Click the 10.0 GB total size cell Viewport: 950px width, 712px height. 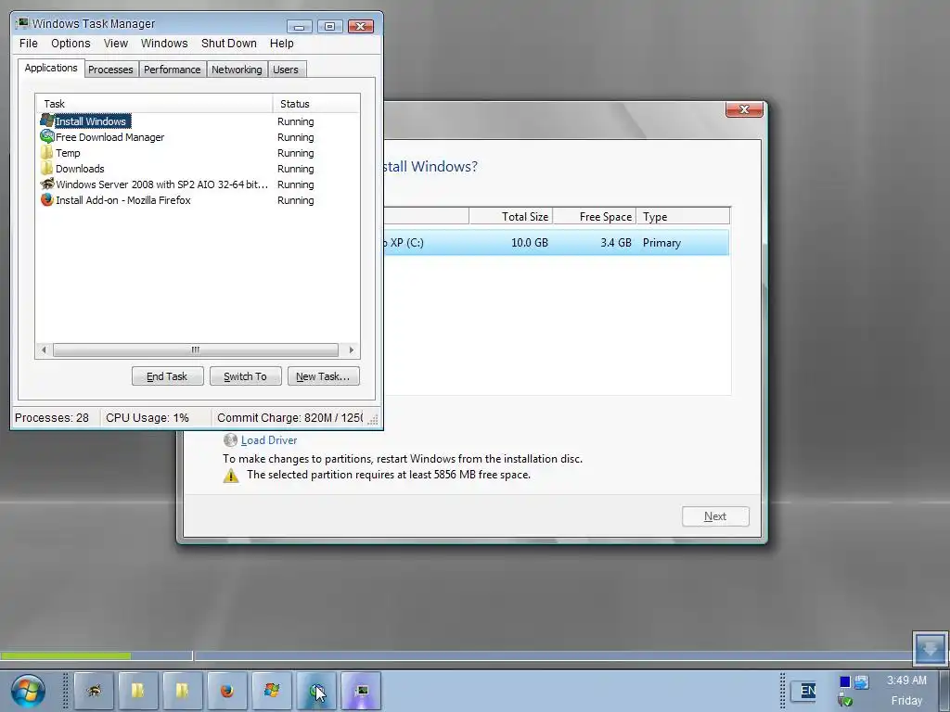[x=530, y=243]
